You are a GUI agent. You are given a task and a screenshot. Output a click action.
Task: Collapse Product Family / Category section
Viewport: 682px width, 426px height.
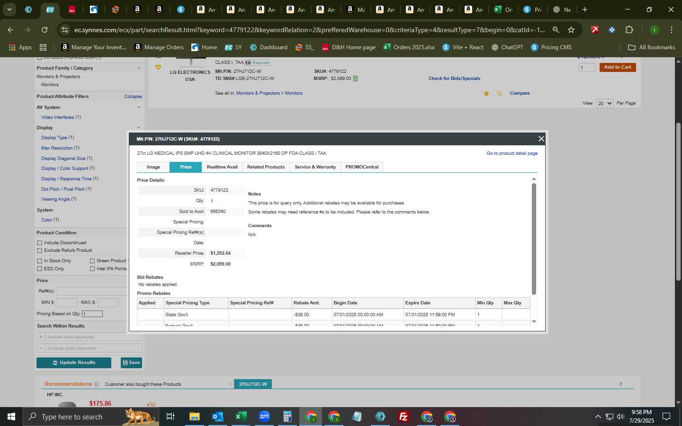tap(139, 68)
